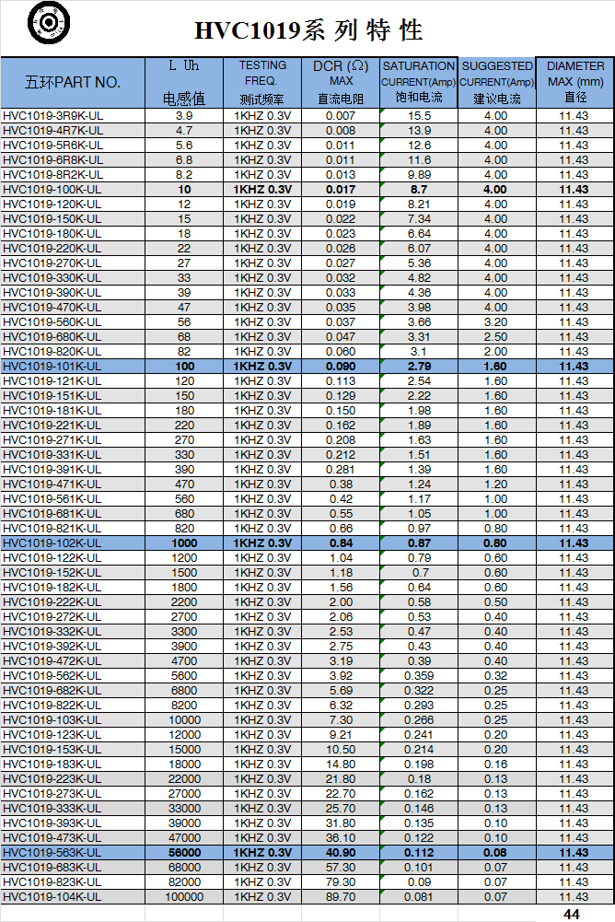Select DCR value 0.84
The width and height of the screenshot is (615, 922).
(341, 543)
